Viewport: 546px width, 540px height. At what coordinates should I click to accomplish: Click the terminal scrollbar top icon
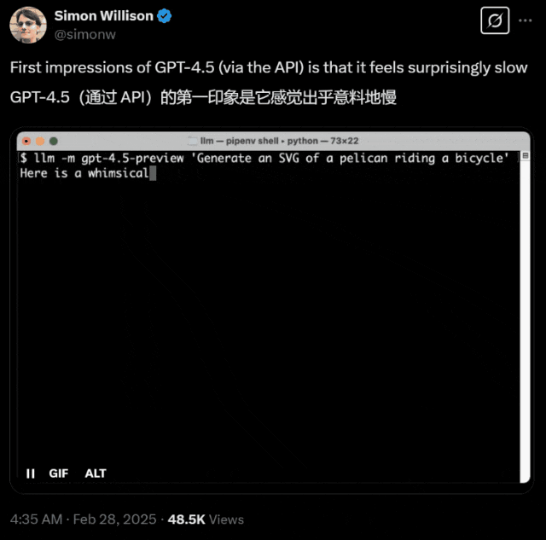click(526, 155)
